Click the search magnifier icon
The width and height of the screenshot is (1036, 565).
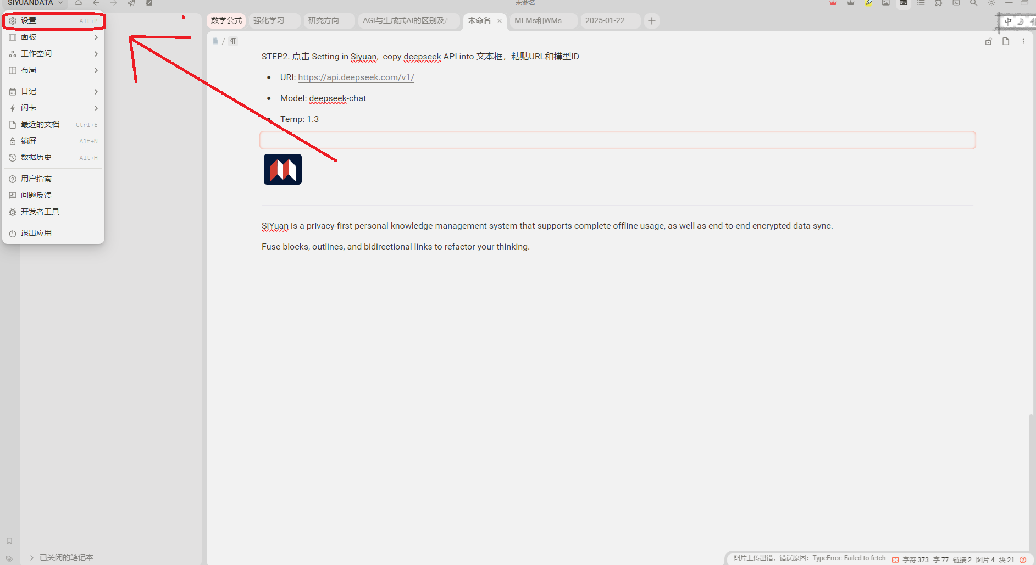point(973,3)
